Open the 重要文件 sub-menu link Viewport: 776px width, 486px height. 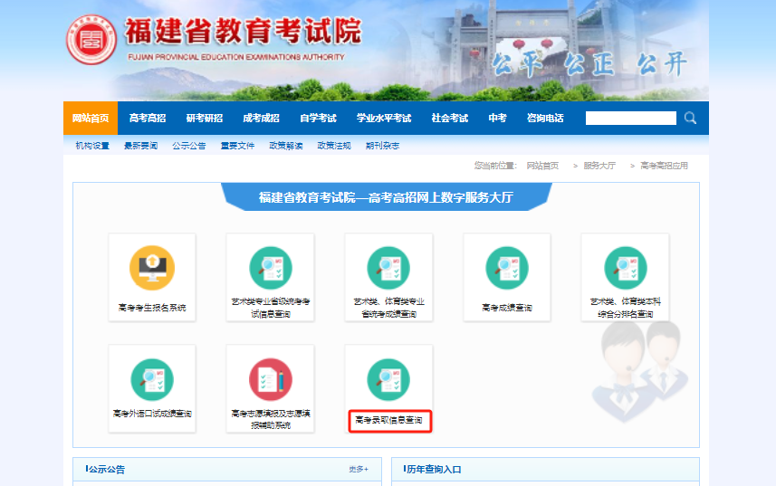[x=237, y=146]
